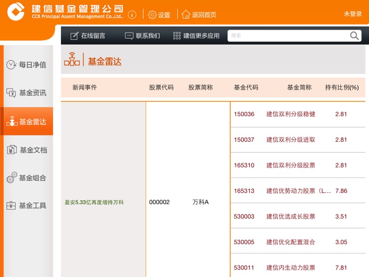Screen dimensions: 369x277
Task: Click the fund portfolio discs icon
Action: (12, 178)
